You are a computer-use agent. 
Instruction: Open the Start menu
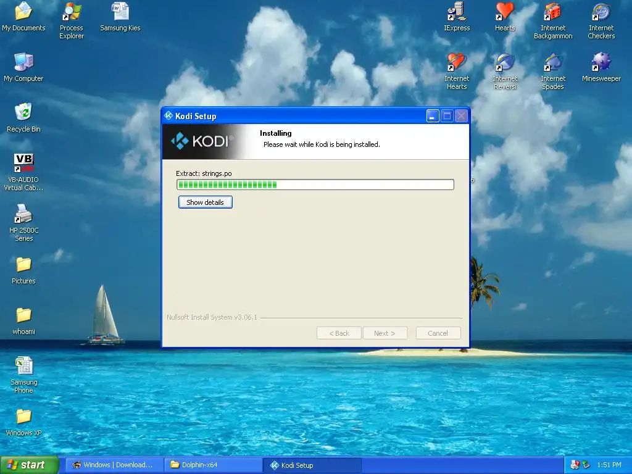pos(29,465)
